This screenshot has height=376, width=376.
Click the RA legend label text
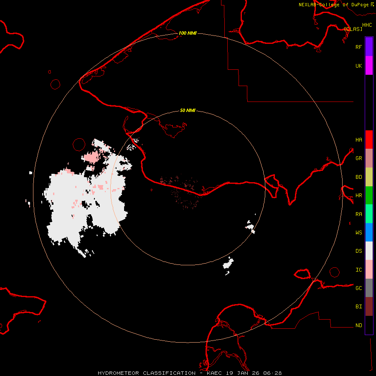coord(358,214)
